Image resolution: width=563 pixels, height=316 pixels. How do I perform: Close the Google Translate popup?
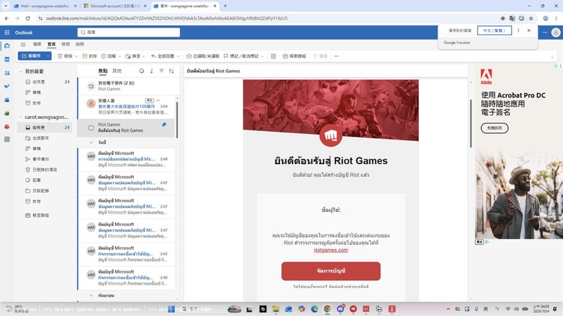pyautogui.click(x=529, y=31)
